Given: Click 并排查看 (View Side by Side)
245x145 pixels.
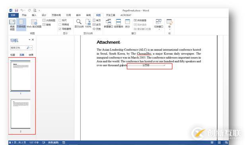Looking at the screenshot, I should pyautogui.click(x=140, y=20).
